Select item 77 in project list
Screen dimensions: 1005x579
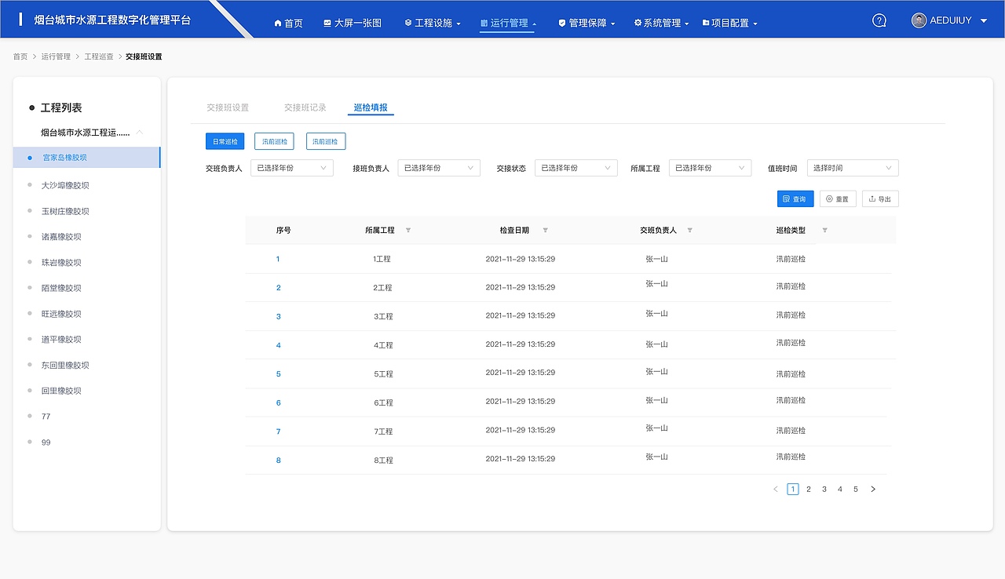point(46,417)
